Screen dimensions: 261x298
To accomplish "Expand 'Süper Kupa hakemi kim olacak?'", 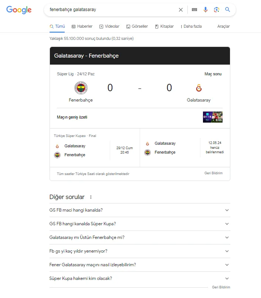I will 140,279.
